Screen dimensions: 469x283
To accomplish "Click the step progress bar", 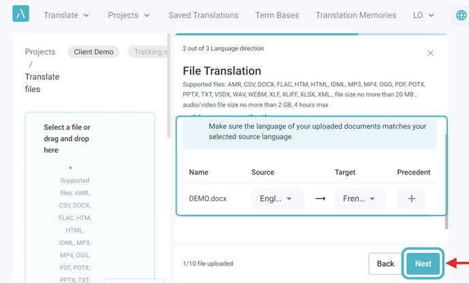I will click(x=311, y=34).
